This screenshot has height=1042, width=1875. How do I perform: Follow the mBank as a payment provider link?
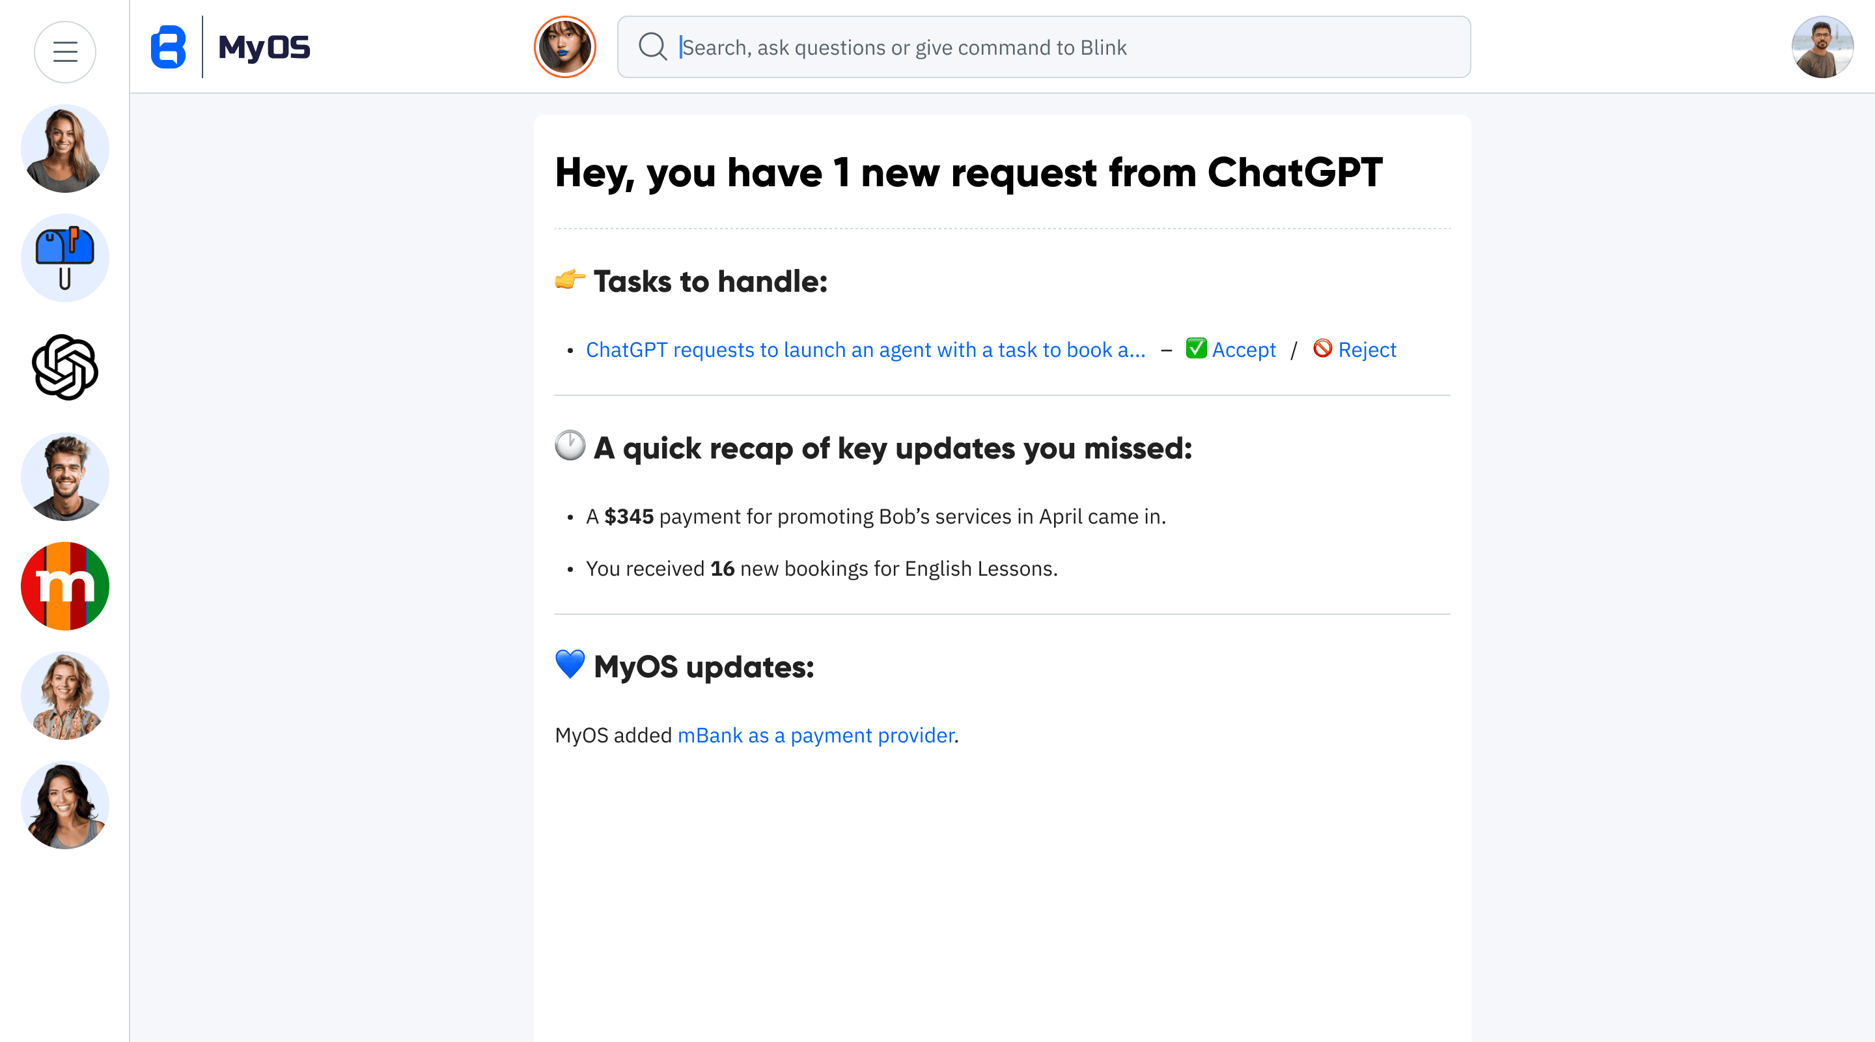(x=815, y=735)
